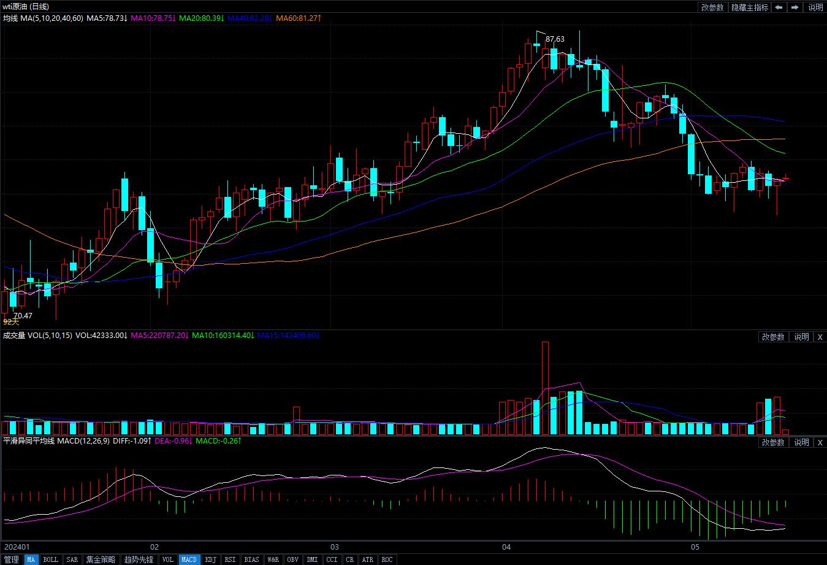
Task: Close the volume (成交量) sub-panel with X
Action: coord(820,337)
